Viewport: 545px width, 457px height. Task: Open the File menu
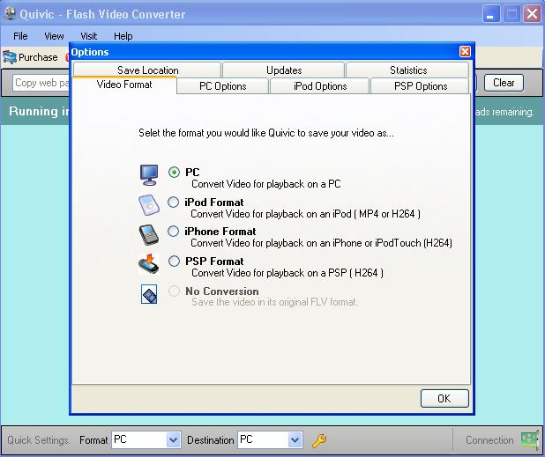20,36
